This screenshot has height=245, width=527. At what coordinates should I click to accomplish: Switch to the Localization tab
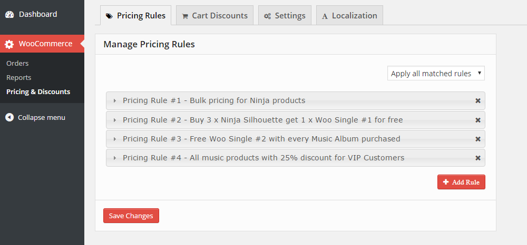pyautogui.click(x=349, y=15)
